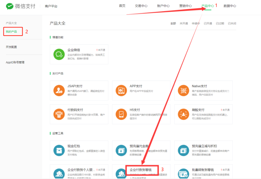Open the 预充值立减与折扣 discount icon
The height and width of the screenshot is (179, 261).
183,150
